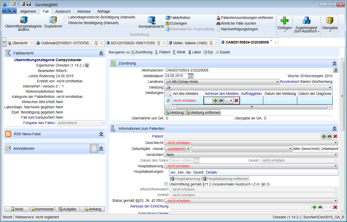Image resolution: width=347 pixels, height=222 pixels.
Task: Open the Meldedatum calendar picker
Action: click(190, 76)
